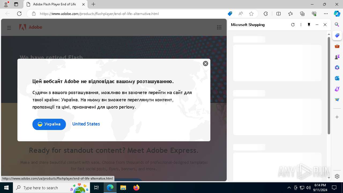Reload the current page
This screenshot has height=193, width=343.
point(19,14)
